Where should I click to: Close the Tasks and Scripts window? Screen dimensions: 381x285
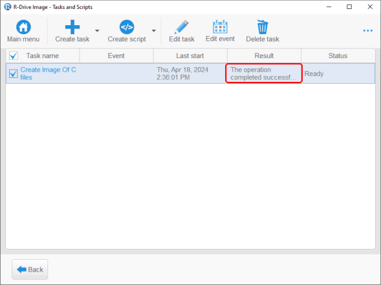(x=370, y=7)
